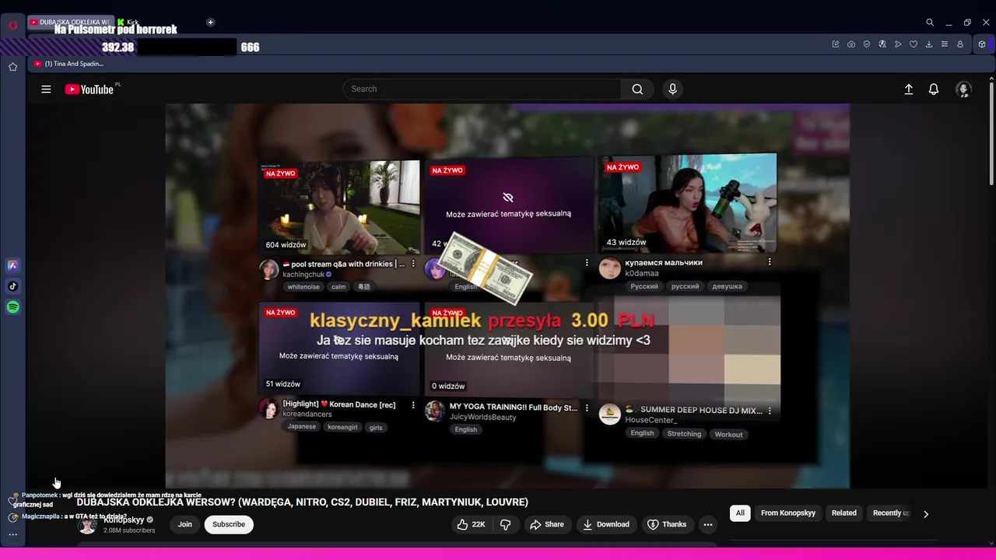
Task: Open the YouTube account avatar menu
Action: click(963, 89)
